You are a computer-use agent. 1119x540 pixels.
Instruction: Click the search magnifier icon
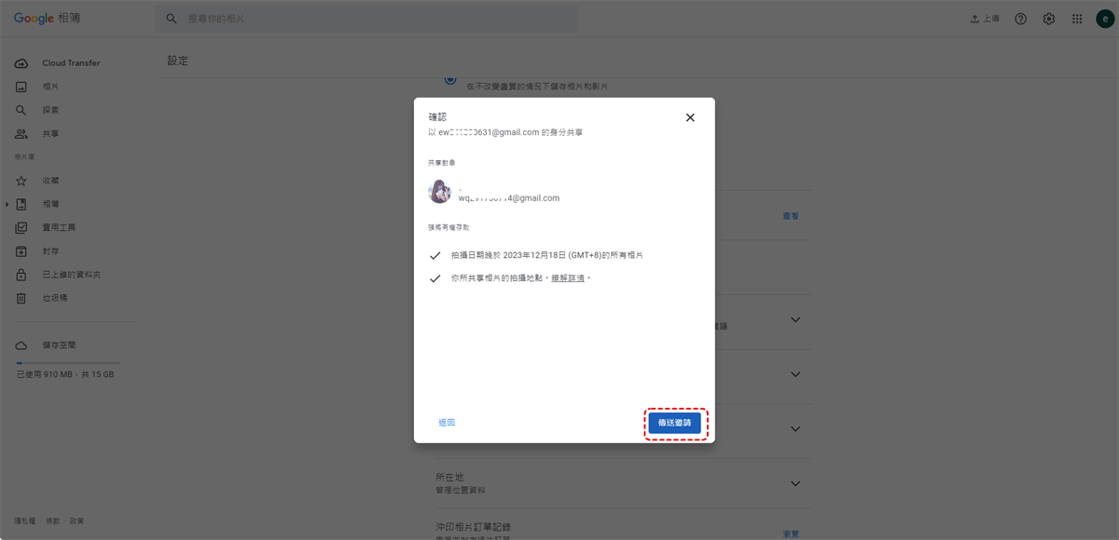(x=172, y=19)
